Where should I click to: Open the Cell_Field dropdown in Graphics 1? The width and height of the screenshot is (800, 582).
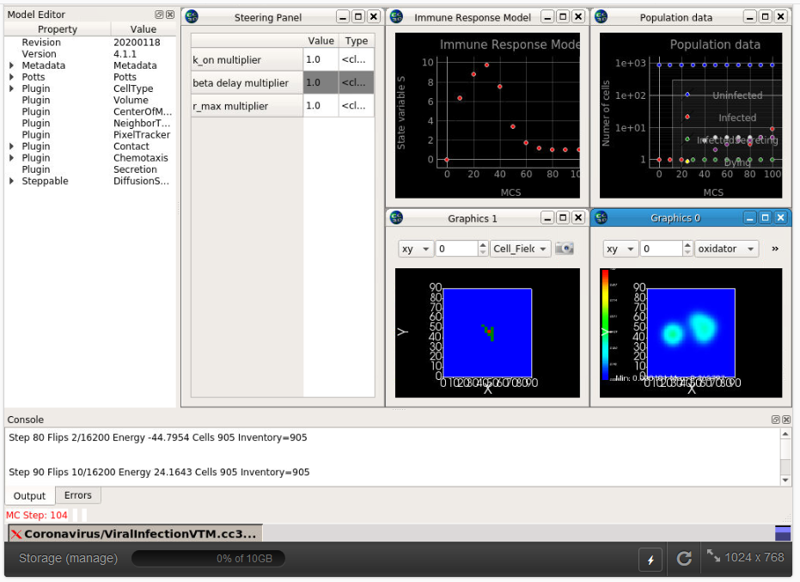521,248
